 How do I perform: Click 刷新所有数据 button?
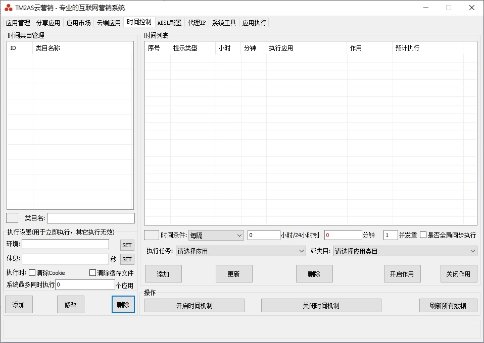(448, 306)
